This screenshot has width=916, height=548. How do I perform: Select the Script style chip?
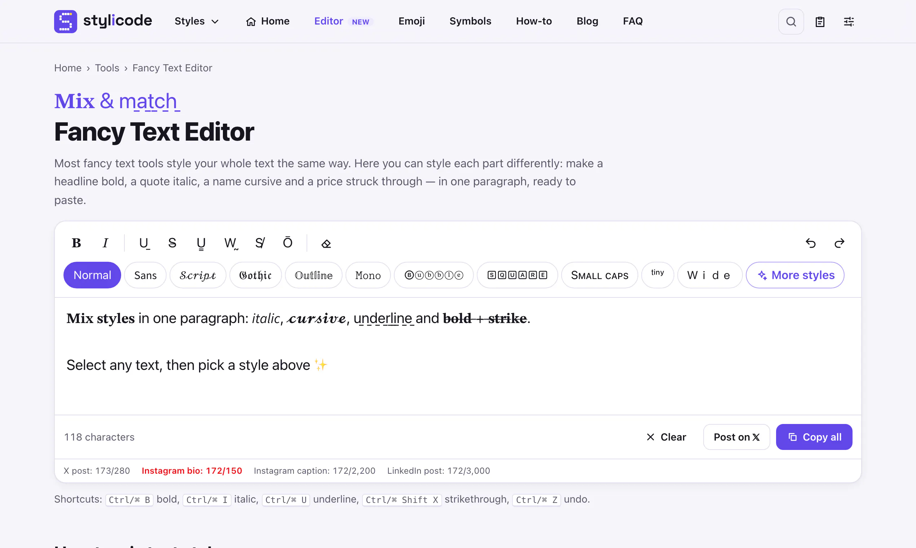pyautogui.click(x=198, y=275)
